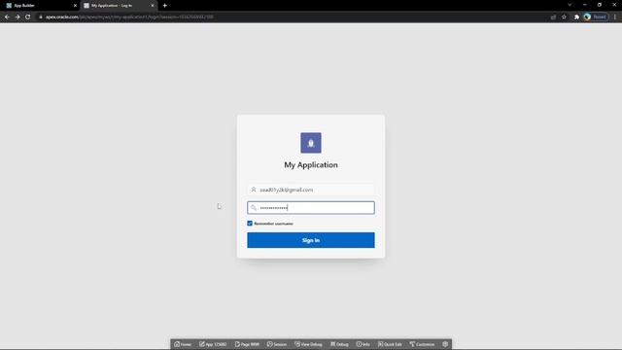The image size is (622, 350).
Task: Click the browser address bar URL
Action: [x=129, y=17]
